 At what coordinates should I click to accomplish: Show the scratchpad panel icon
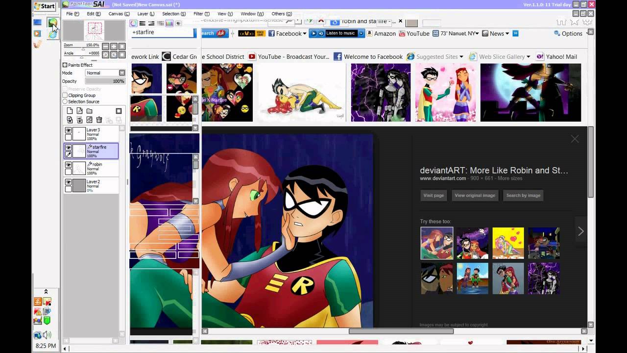pos(178,23)
